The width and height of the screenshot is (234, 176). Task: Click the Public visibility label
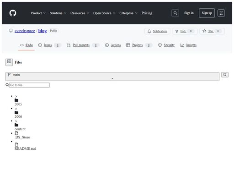tap(53, 31)
